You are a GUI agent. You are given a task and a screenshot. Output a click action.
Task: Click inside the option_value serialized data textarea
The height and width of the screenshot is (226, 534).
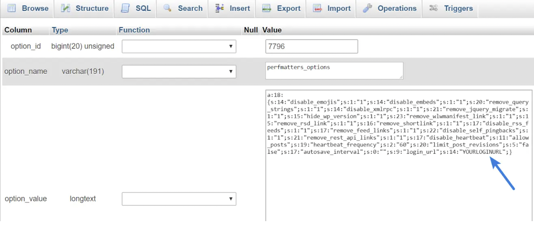pos(399,156)
